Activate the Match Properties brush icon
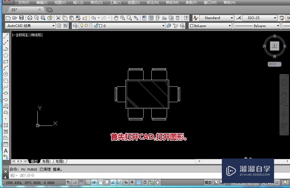The image size is (290, 188). coord(78,18)
